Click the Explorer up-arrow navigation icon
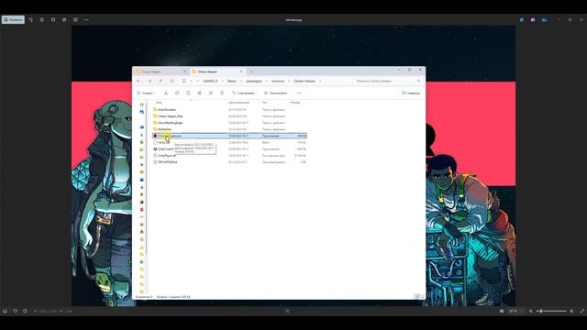 click(161, 81)
